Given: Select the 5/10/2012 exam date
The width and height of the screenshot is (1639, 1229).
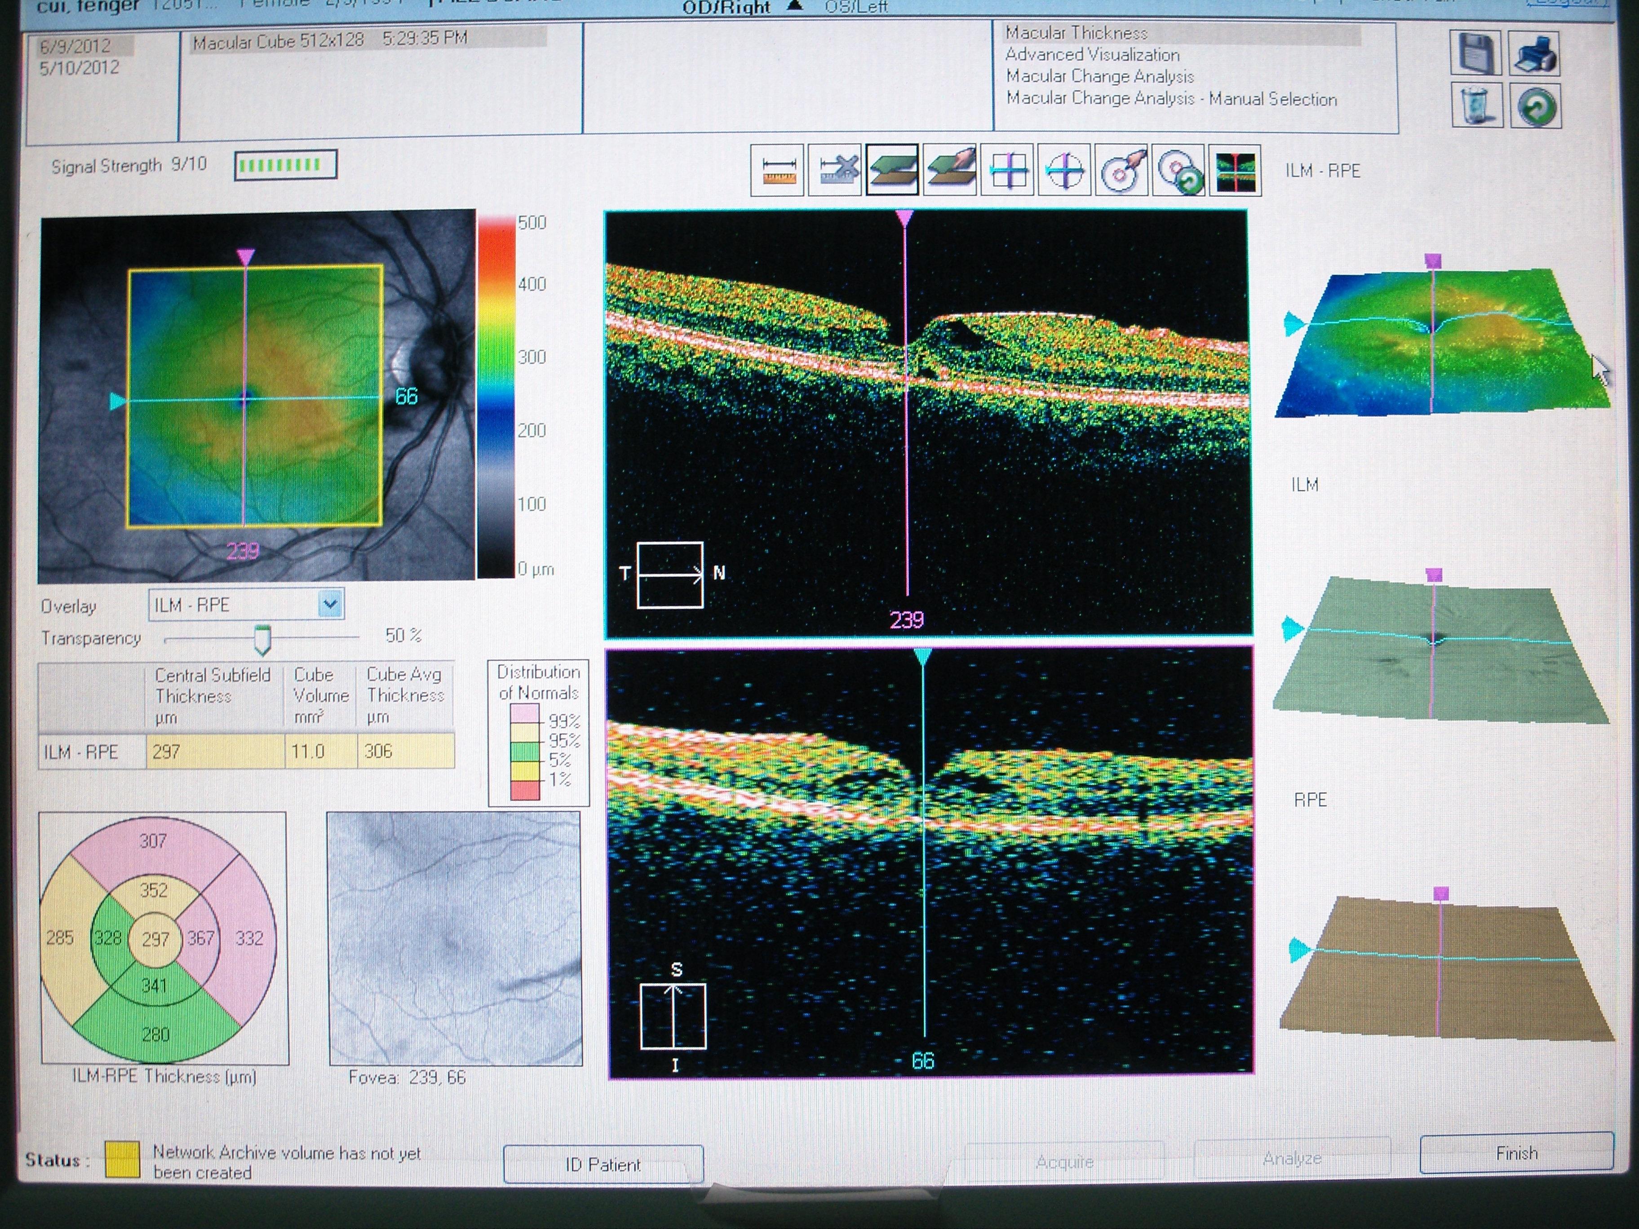Looking at the screenshot, I should click(79, 67).
